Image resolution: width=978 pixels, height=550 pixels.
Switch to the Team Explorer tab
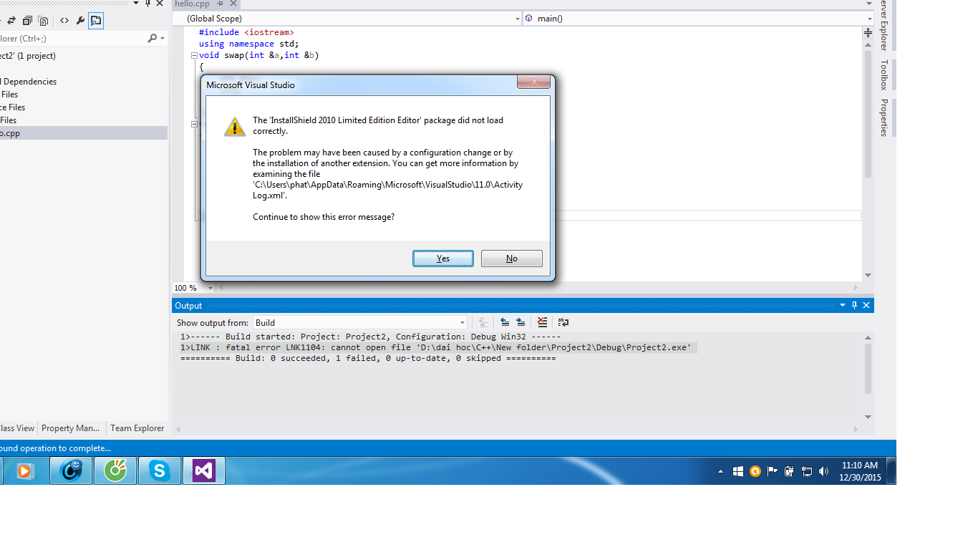[137, 428]
